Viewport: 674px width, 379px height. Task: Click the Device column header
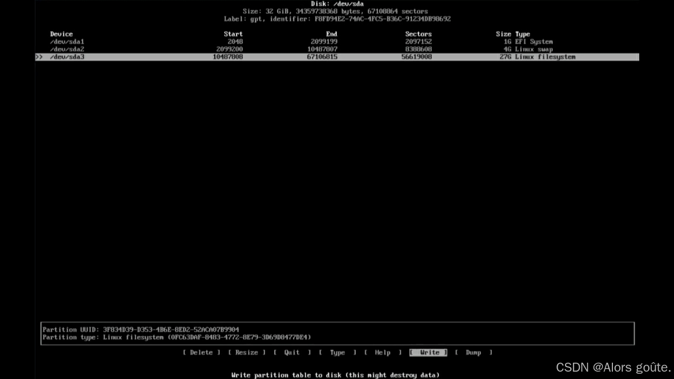(x=61, y=34)
